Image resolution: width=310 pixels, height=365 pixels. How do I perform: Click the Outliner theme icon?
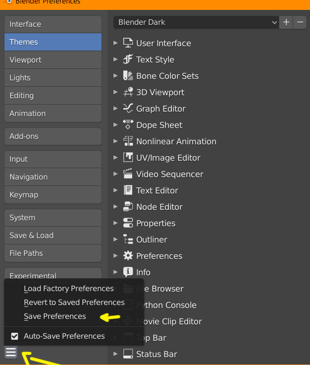tap(128, 240)
